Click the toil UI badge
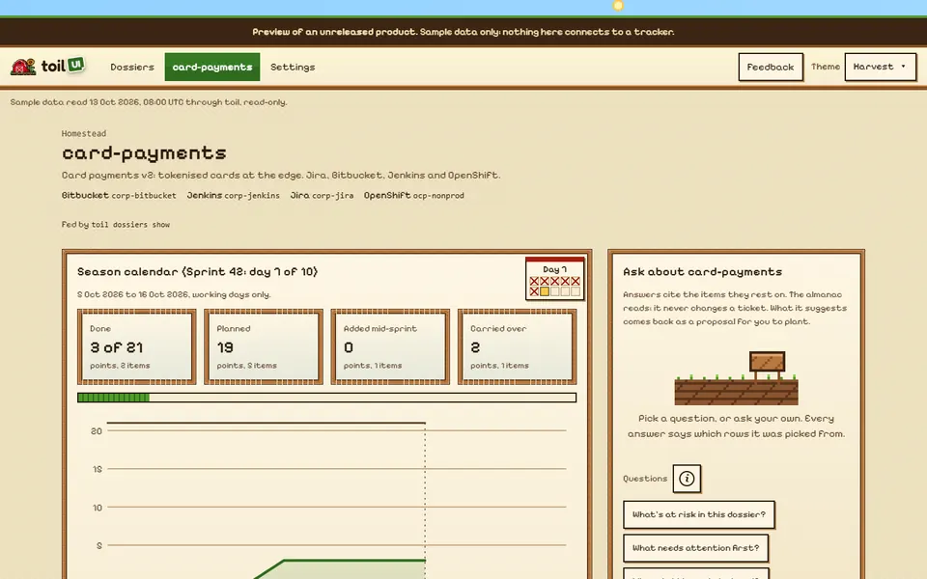 [x=75, y=65]
